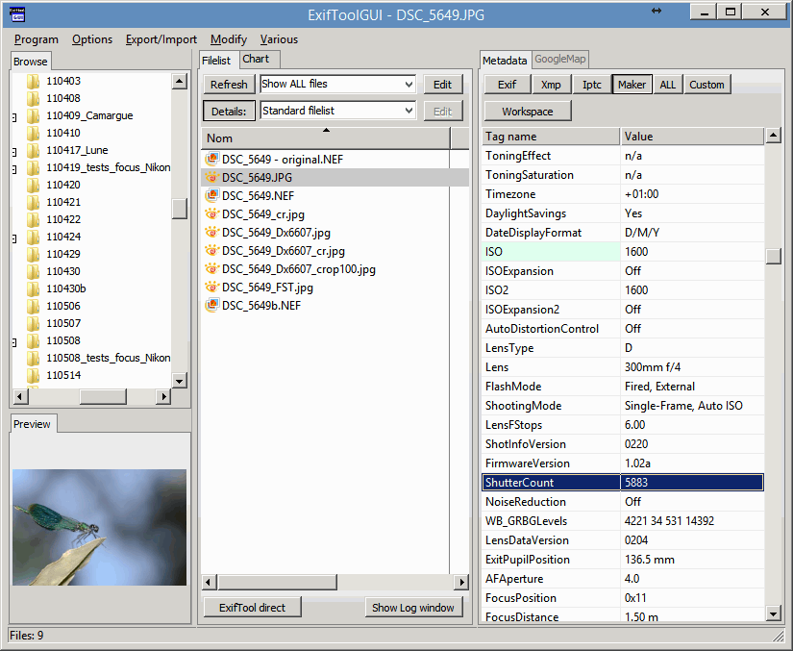
Task: Click the file list horizontal scrollbar thumb
Action: (x=277, y=582)
